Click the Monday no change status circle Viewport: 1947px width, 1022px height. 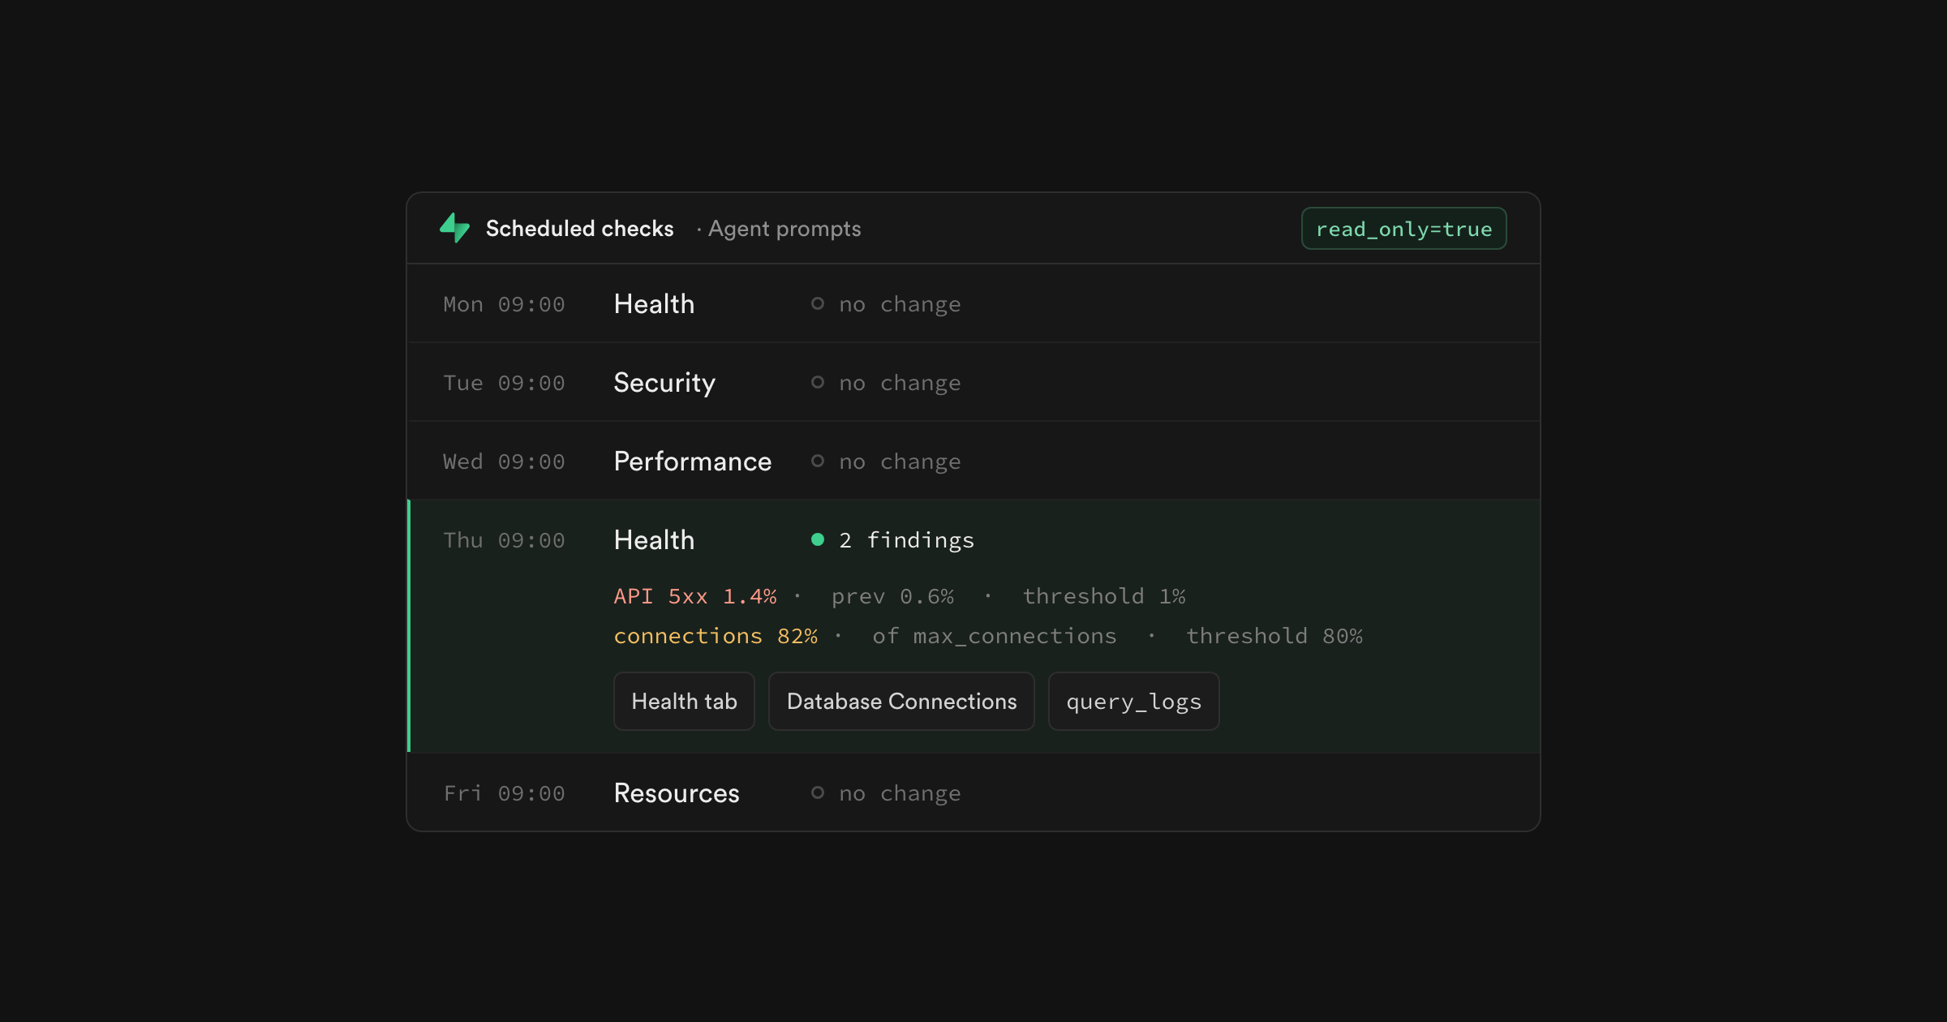(x=818, y=303)
